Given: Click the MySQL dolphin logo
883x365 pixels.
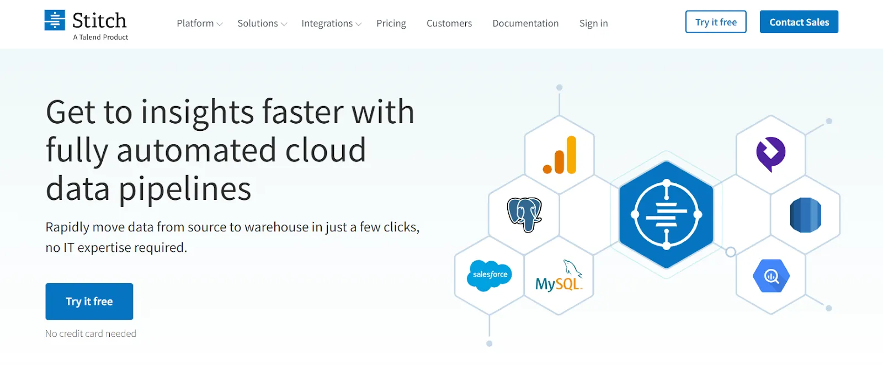Looking at the screenshot, I should point(559,276).
